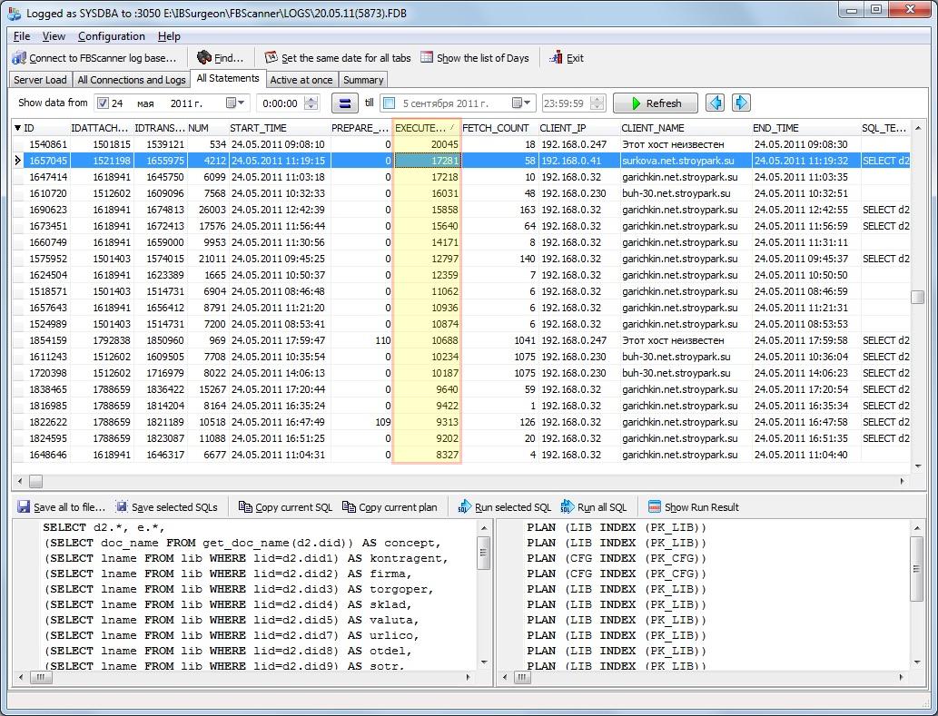The height and width of the screenshot is (716, 938).
Task: Click the till time 23:59:59 field
Action: (x=566, y=103)
